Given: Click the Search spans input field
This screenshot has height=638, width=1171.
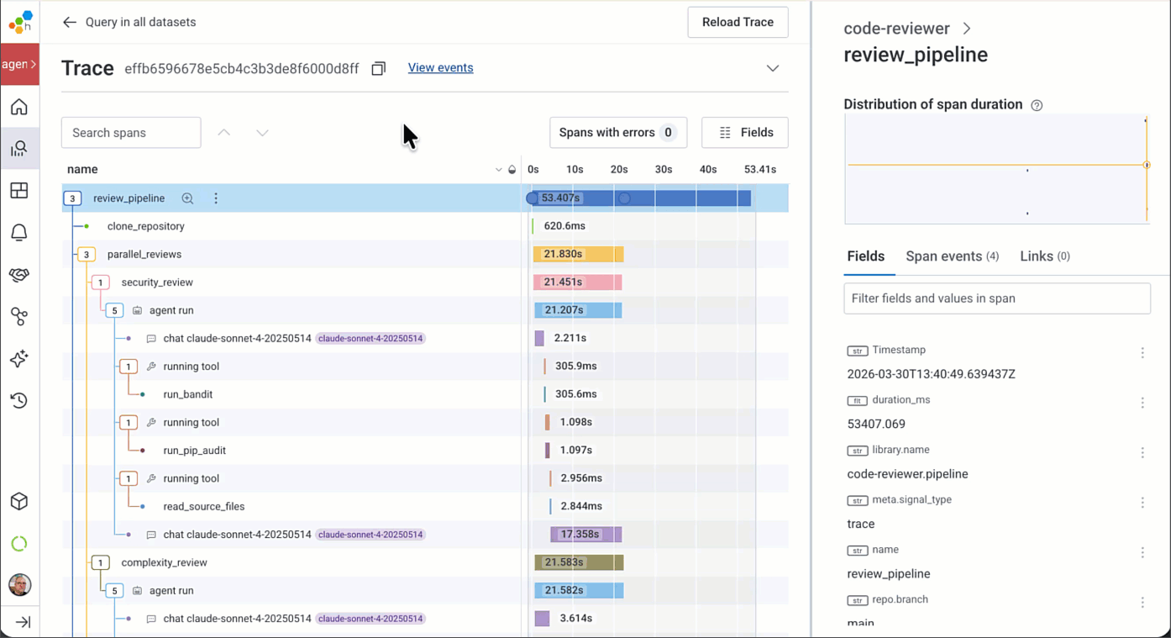Looking at the screenshot, I should [131, 133].
